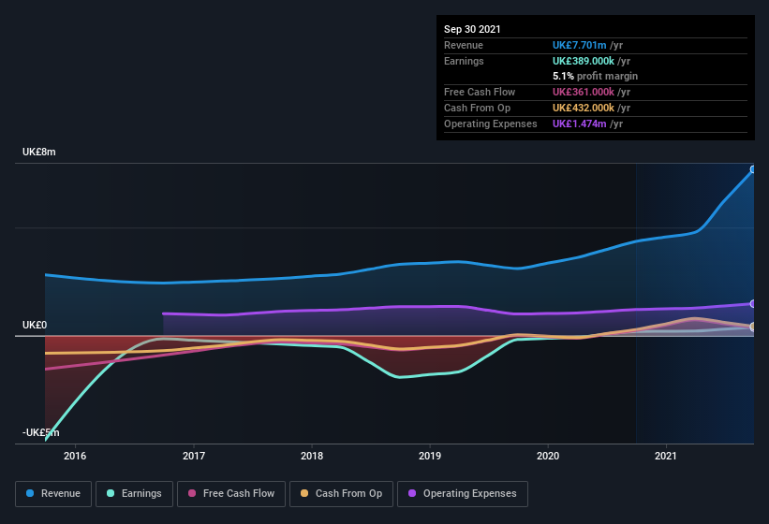Select the Cash From Op endpoint marker

click(753, 327)
